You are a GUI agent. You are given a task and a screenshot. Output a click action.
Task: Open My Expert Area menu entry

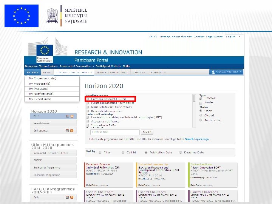click(x=52, y=99)
